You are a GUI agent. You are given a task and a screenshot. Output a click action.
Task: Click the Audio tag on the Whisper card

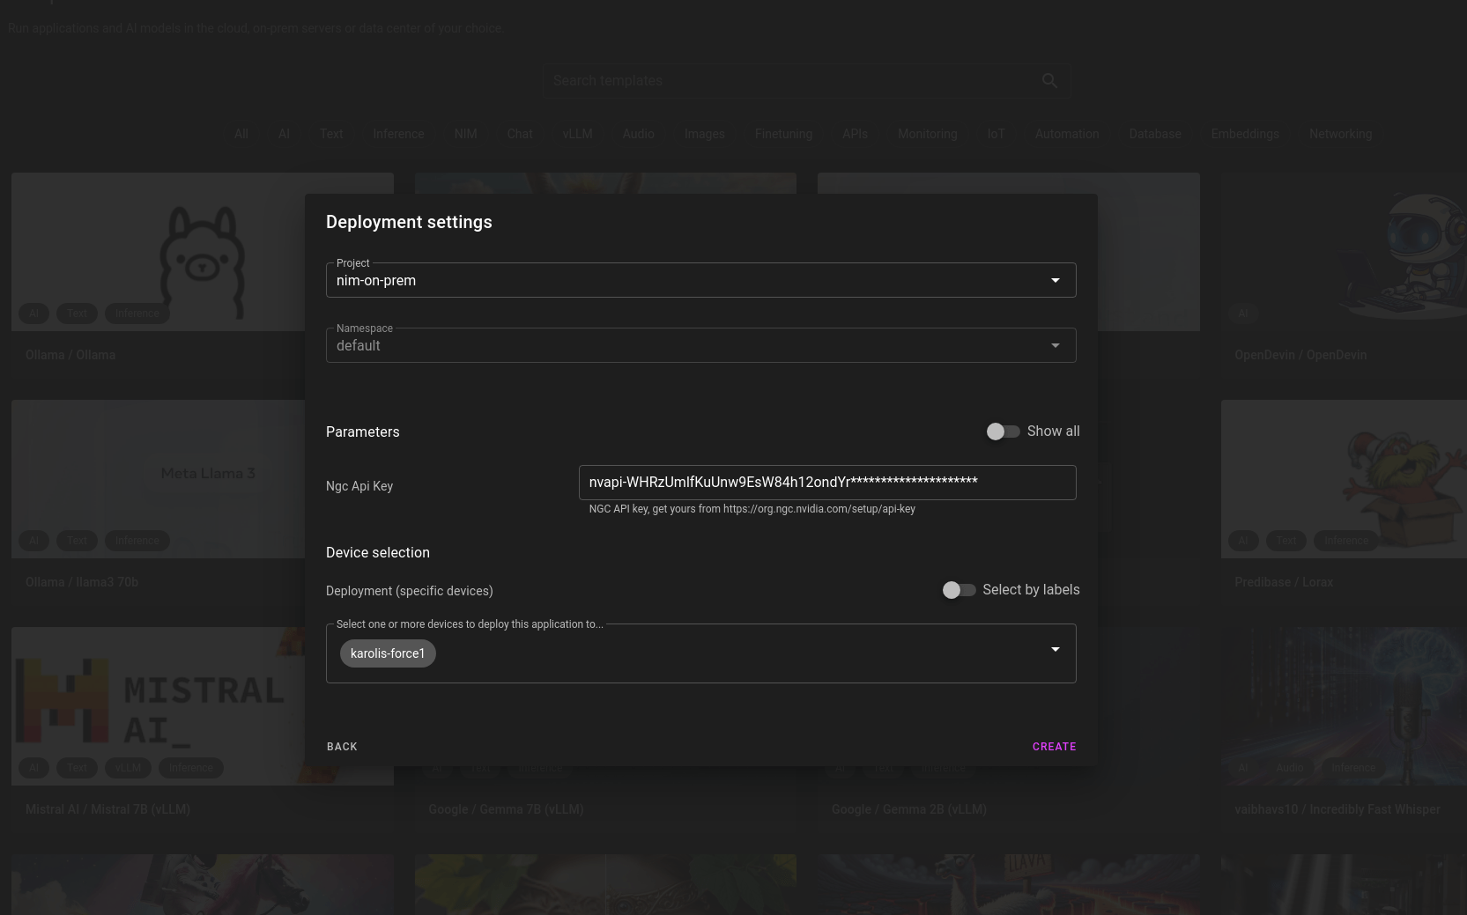pos(1289,768)
